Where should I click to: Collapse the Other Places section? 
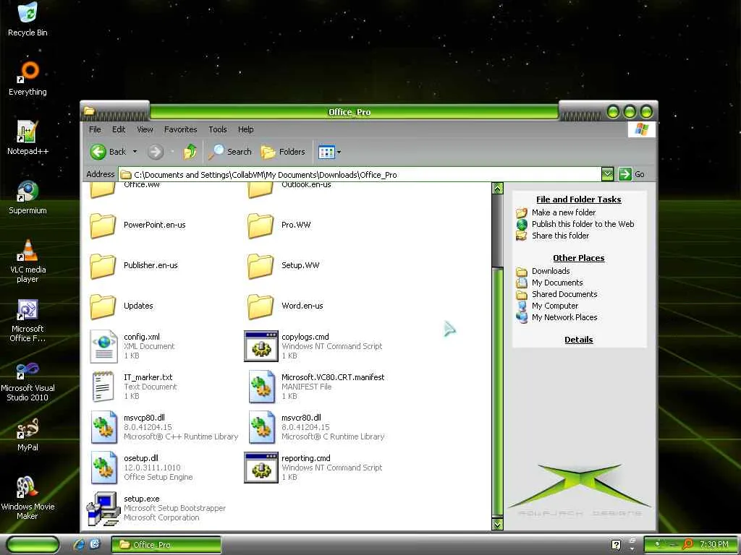pyautogui.click(x=578, y=258)
